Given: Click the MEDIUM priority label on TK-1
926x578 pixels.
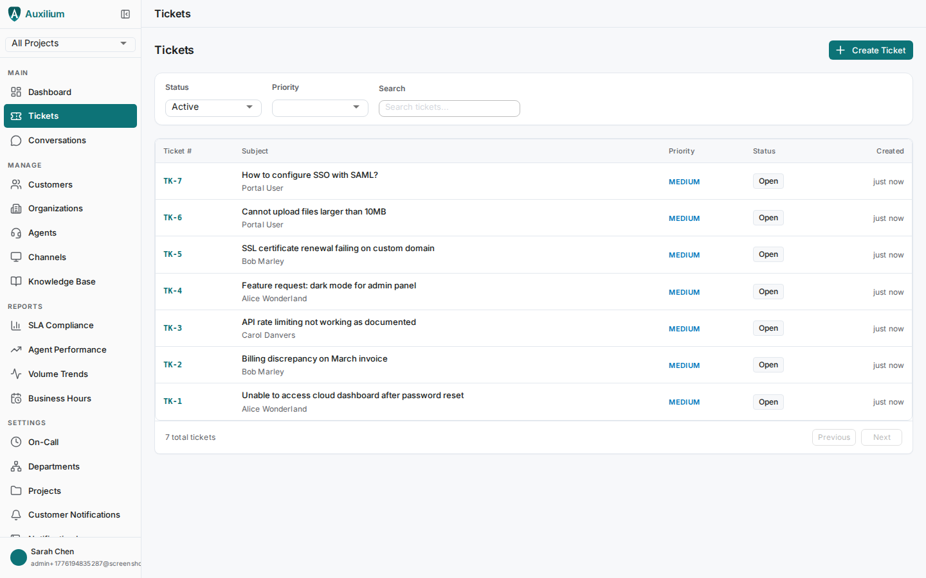Looking at the screenshot, I should (x=684, y=401).
